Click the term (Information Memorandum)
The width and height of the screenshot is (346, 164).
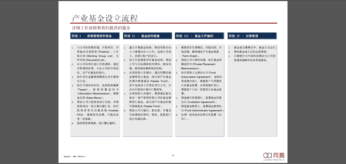(93, 94)
